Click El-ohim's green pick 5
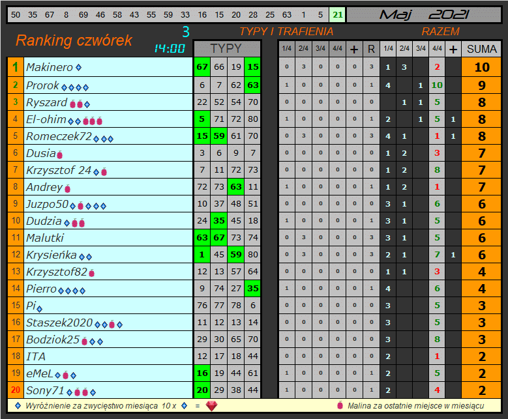The height and width of the screenshot is (419, 508). (x=202, y=119)
